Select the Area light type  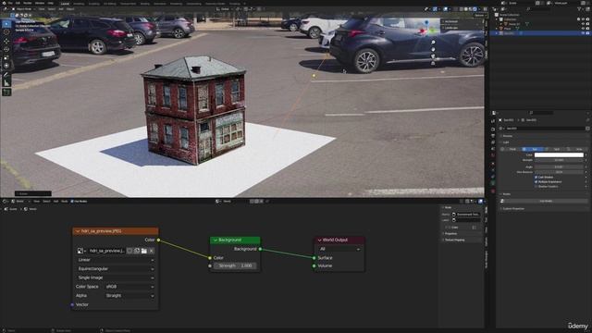tap(577, 149)
